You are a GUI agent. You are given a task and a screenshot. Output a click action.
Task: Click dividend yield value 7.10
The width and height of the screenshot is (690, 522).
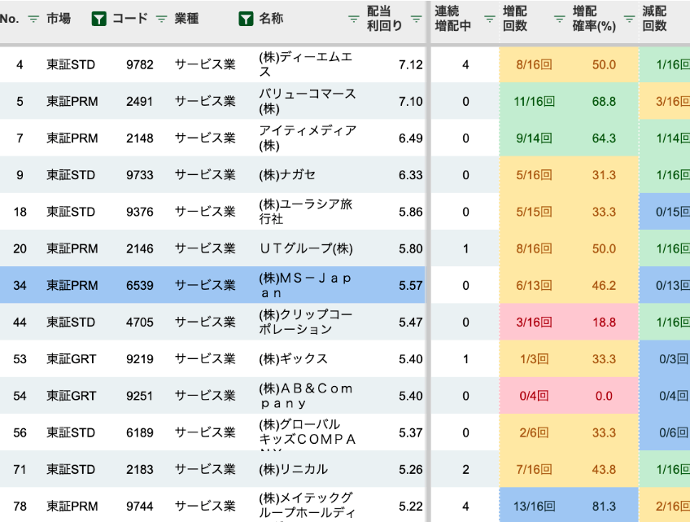411,102
